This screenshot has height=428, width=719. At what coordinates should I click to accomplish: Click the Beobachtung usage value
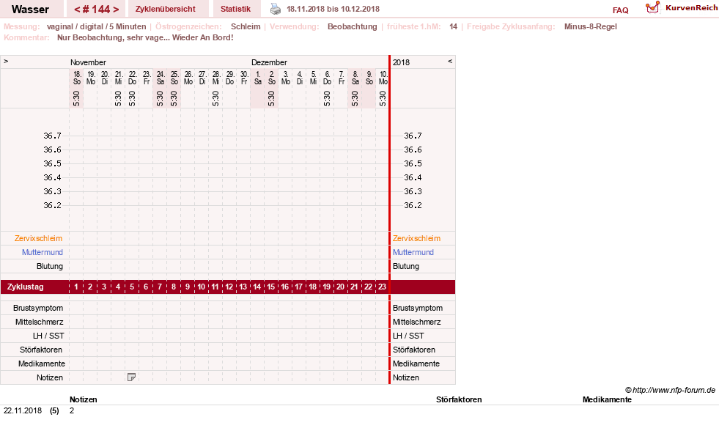(x=352, y=26)
